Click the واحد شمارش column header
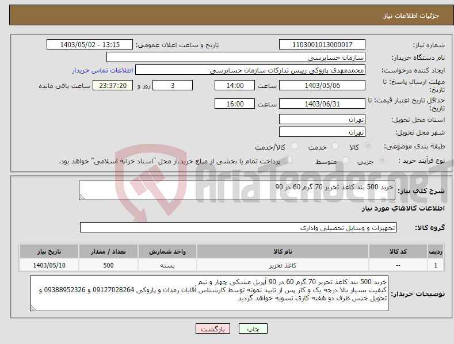 (167, 251)
